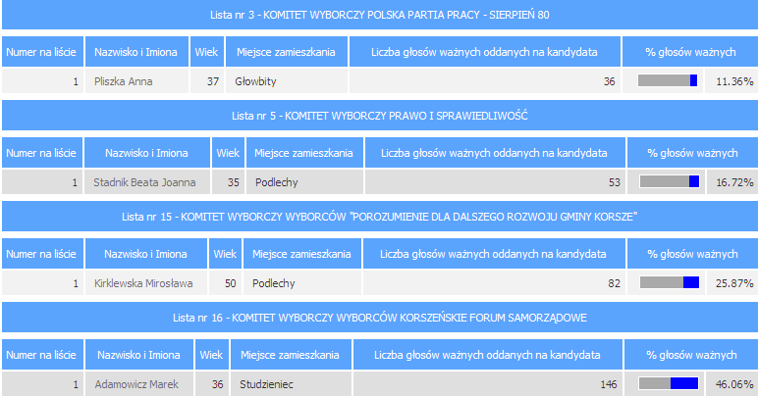The height and width of the screenshot is (397, 758).
Task: Click the 16.72% value
Action: 734,182
